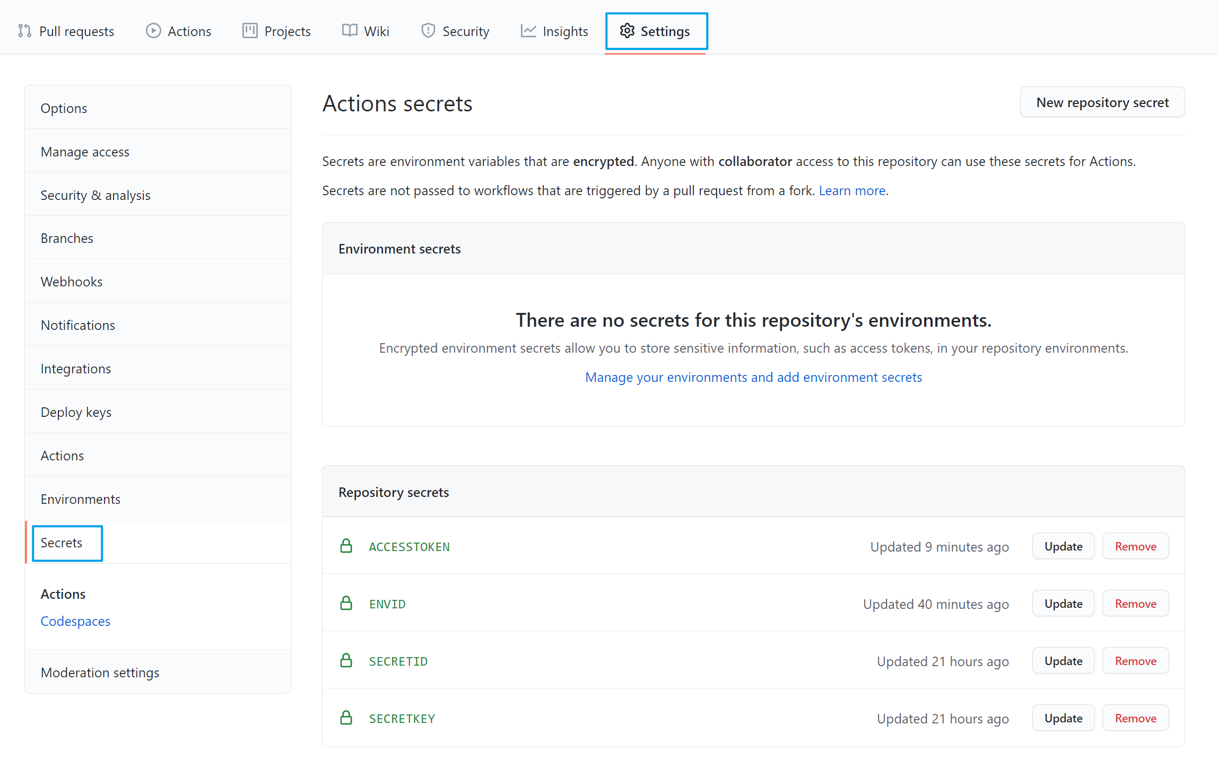Click the Wiki book icon
The width and height of the screenshot is (1218, 768).
[x=349, y=31]
